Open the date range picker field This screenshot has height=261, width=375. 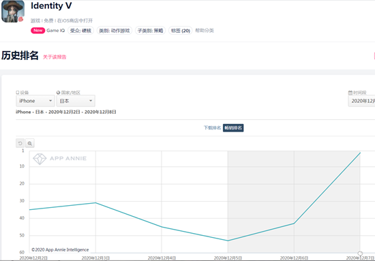361,101
